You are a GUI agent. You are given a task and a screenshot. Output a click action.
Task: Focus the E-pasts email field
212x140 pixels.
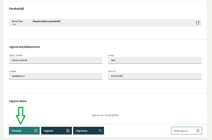click(56, 76)
